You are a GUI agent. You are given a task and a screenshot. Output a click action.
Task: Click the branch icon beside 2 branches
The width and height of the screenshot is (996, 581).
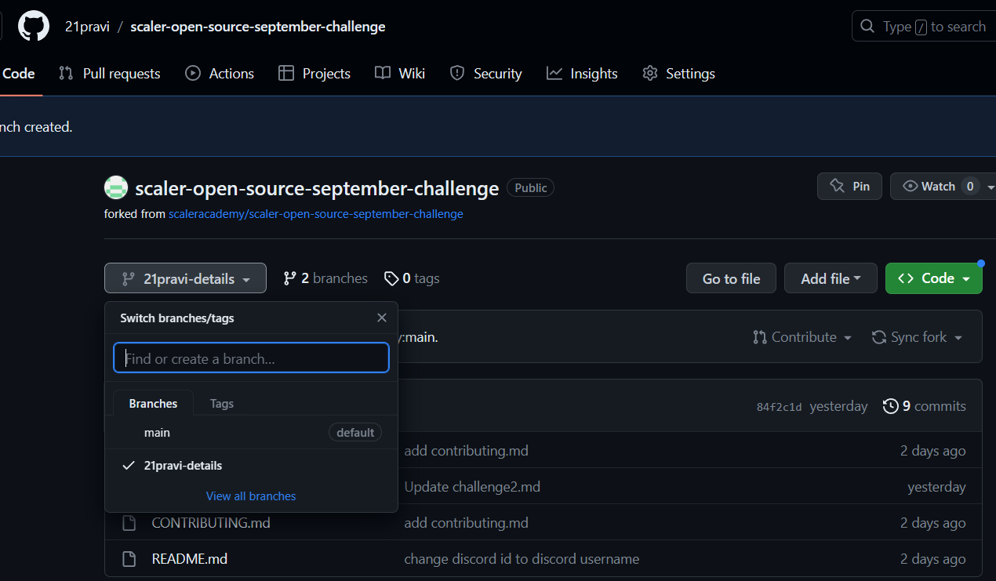(x=291, y=278)
